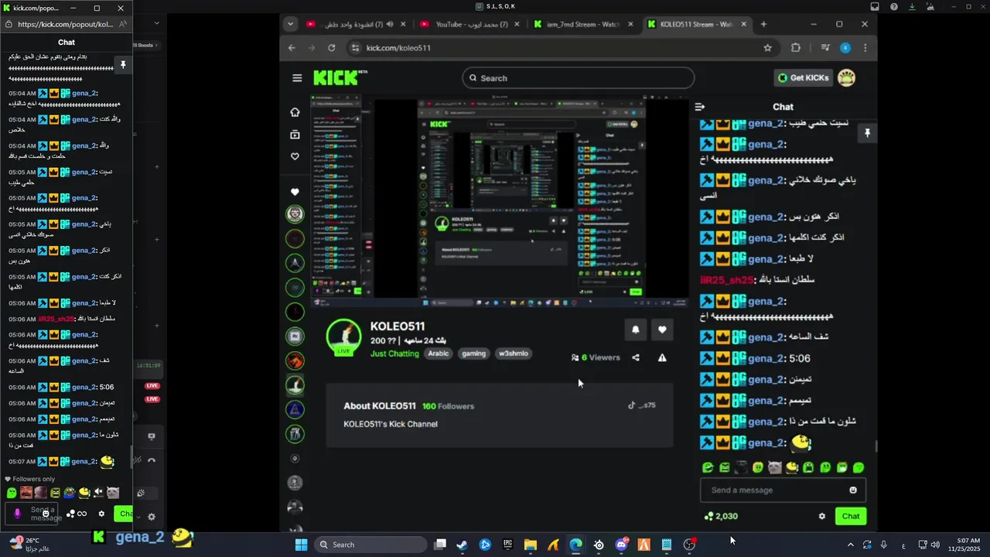The height and width of the screenshot is (557, 990).
Task: Collapse the chat panel in browser
Action: 700,107
